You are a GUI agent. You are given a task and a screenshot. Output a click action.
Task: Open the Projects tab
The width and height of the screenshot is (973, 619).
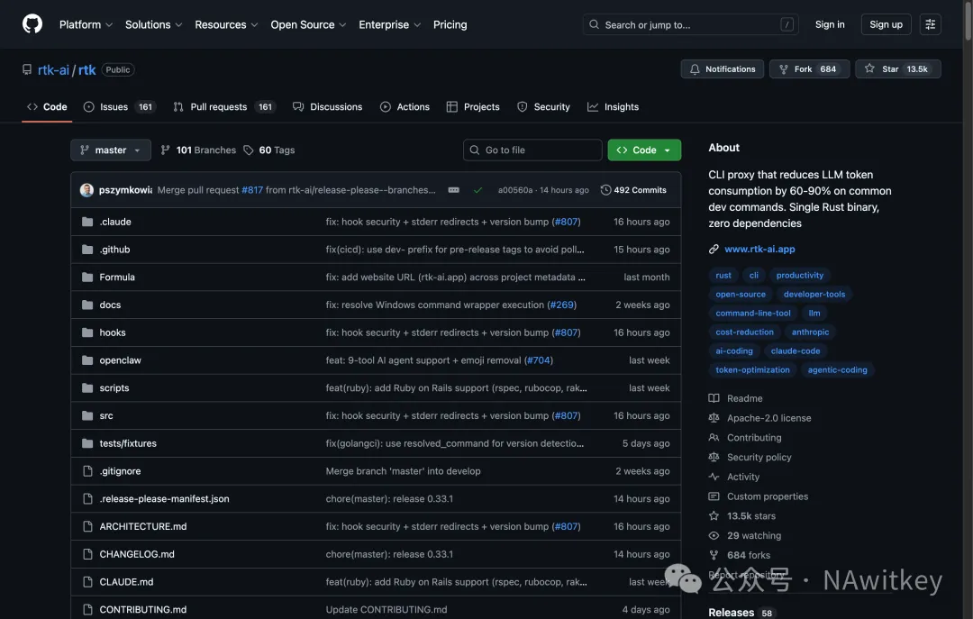click(473, 107)
